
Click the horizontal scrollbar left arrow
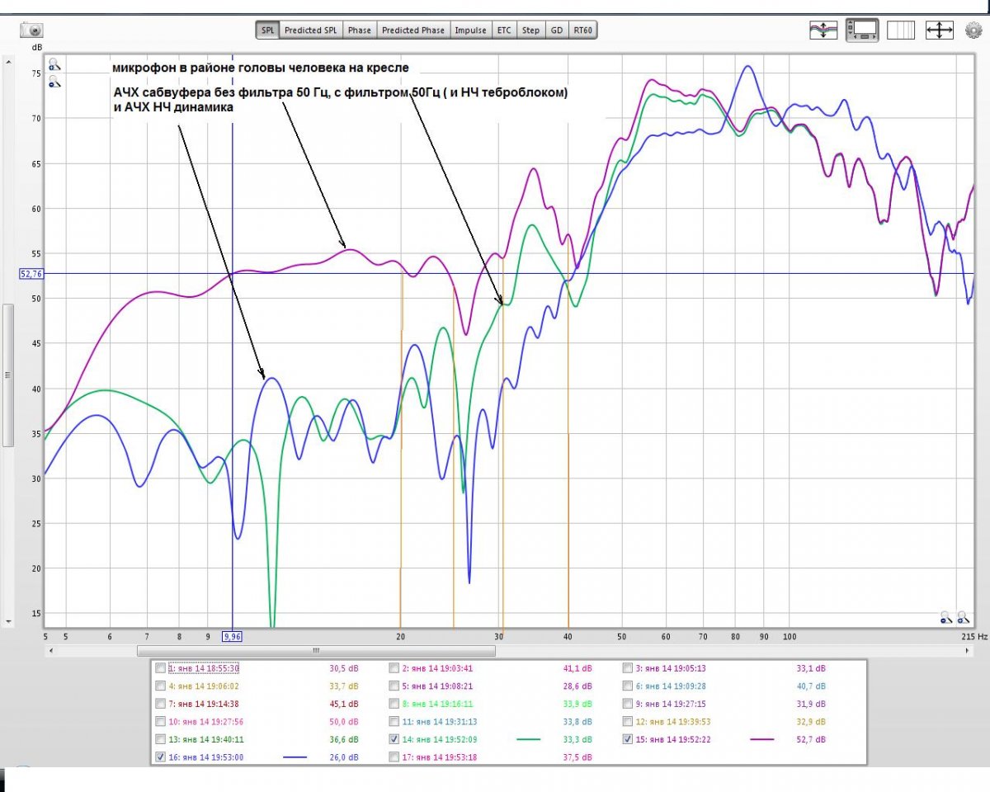tap(51, 651)
